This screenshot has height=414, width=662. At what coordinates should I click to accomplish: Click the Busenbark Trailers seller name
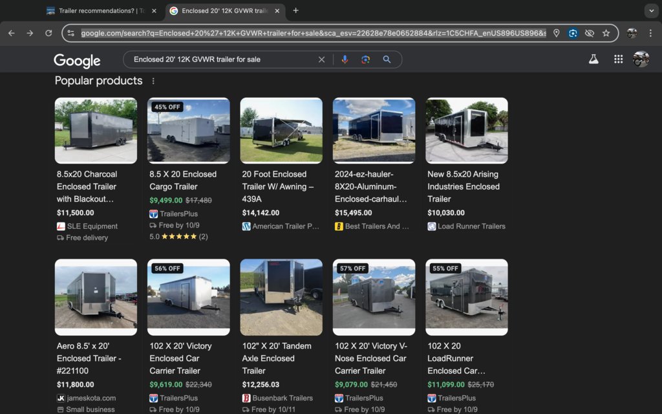tap(283, 398)
